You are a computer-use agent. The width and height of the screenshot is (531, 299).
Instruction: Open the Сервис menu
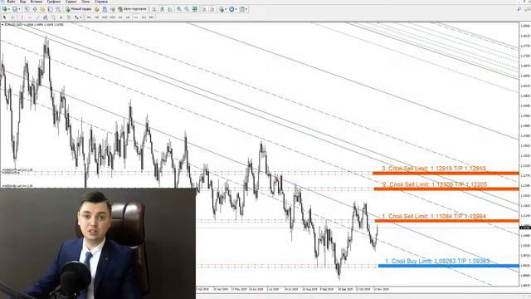[x=71, y=2]
